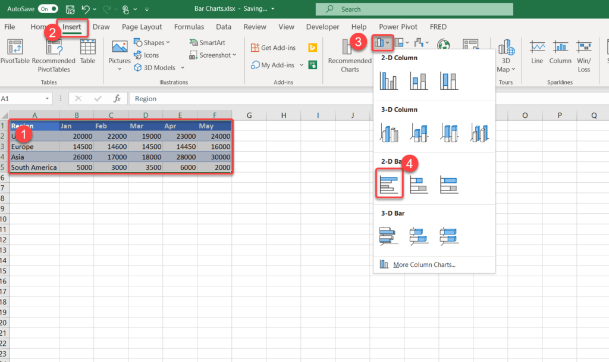Screen dimensions: 609x362
Task: Insert a 3D Model
Action: tap(155, 67)
